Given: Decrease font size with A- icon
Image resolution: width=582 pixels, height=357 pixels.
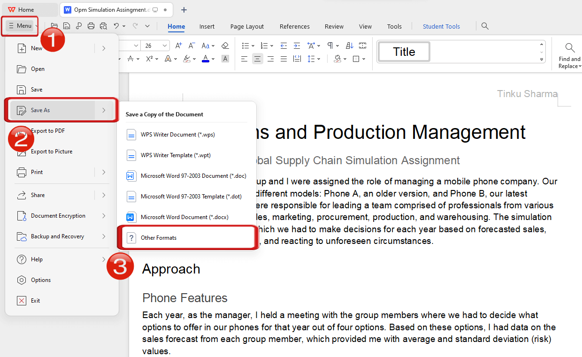Looking at the screenshot, I should click(x=191, y=46).
